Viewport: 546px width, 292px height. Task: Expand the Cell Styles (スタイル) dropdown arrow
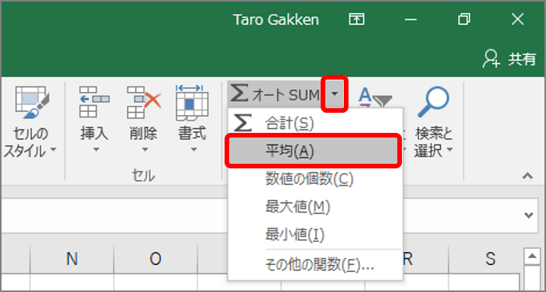tap(53, 150)
